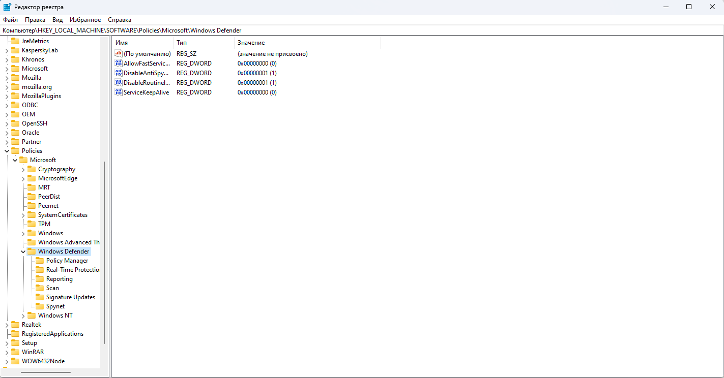This screenshot has height=378, width=724.
Task: Click the tree pane vertical scrollbar
Action: [104, 253]
